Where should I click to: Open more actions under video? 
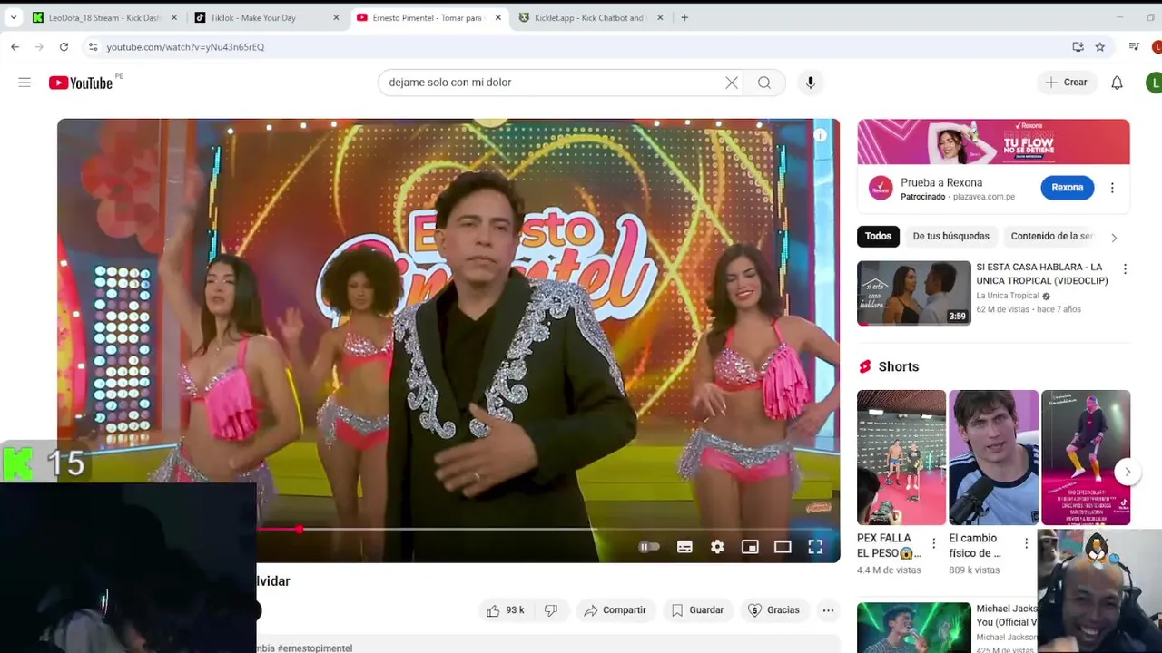click(x=828, y=610)
